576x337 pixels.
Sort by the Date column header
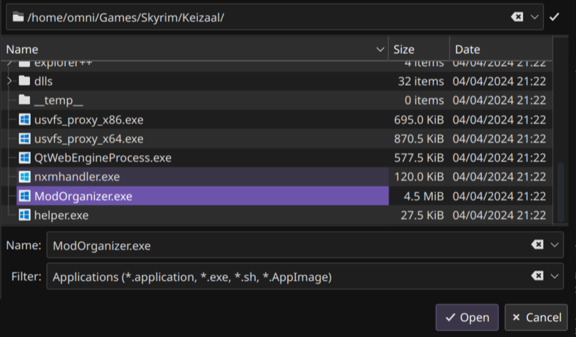pyautogui.click(x=501, y=49)
